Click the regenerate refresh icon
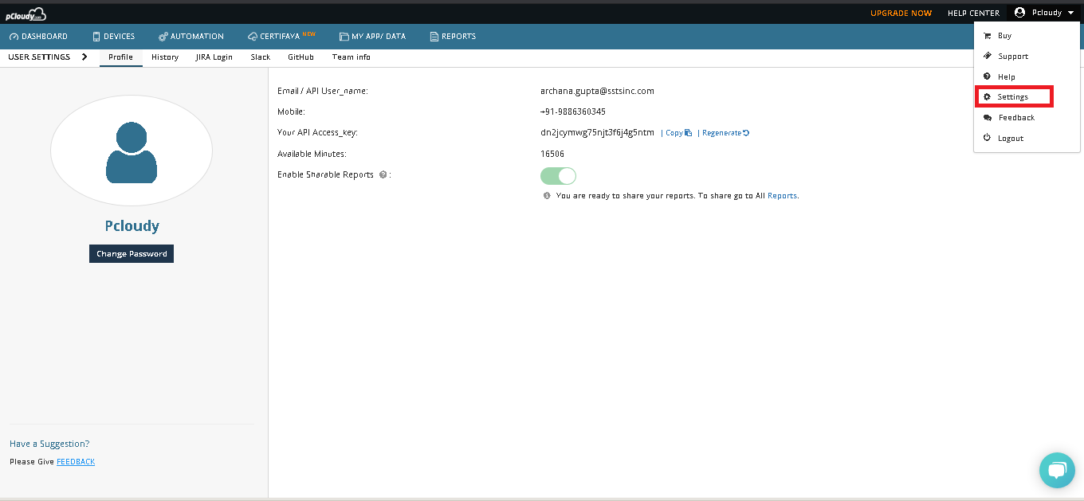1084x501 pixels. 746,133
